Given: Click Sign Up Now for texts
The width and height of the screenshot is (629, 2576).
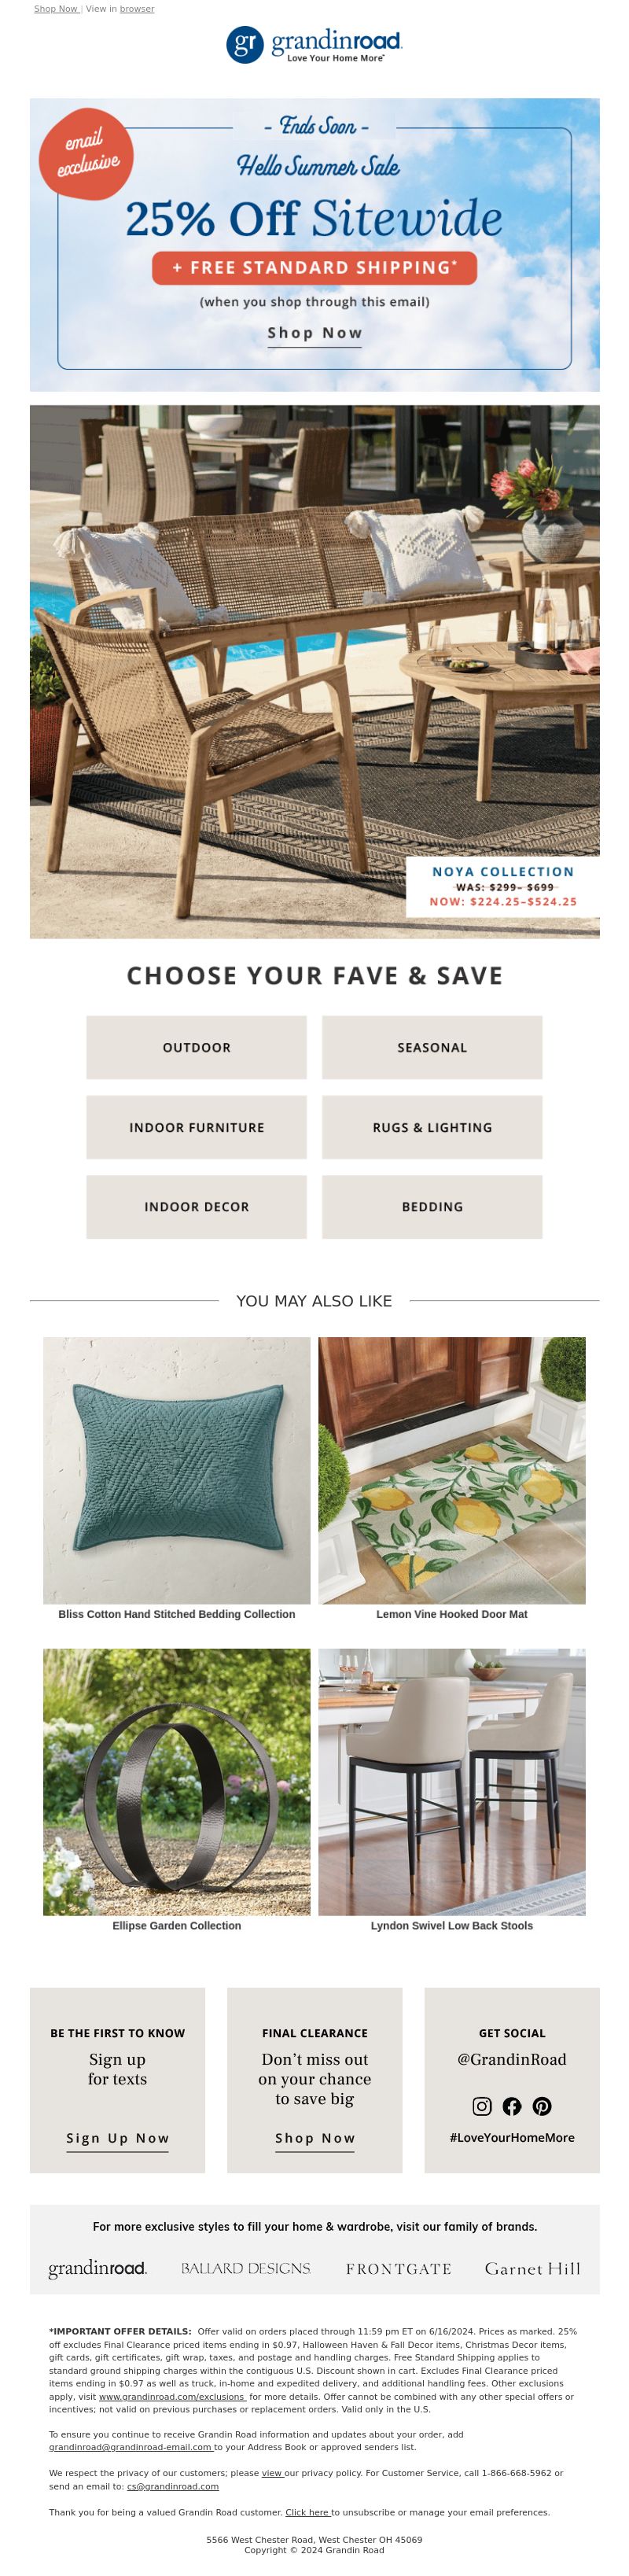Looking at the screenshot, I should [117, 2138].
